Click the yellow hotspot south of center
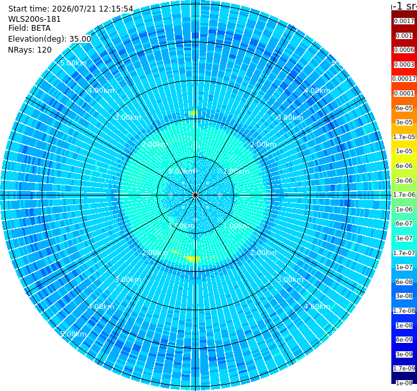417x391 pixels. pos(193,259)
